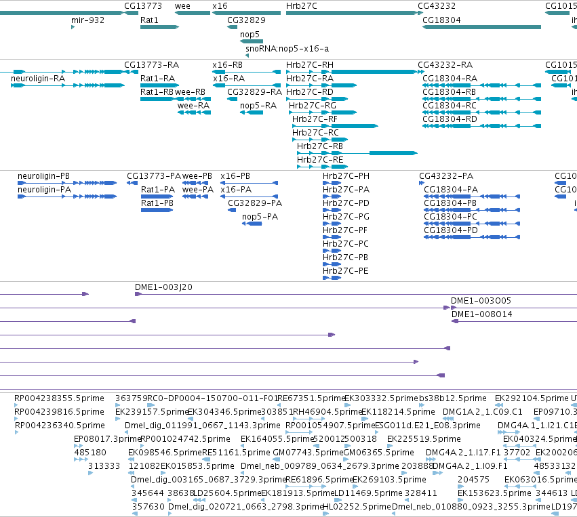Click the "x16-RB" transcript label
The width and height of the screenshot is (577, 517).
[x=227, y=65]
